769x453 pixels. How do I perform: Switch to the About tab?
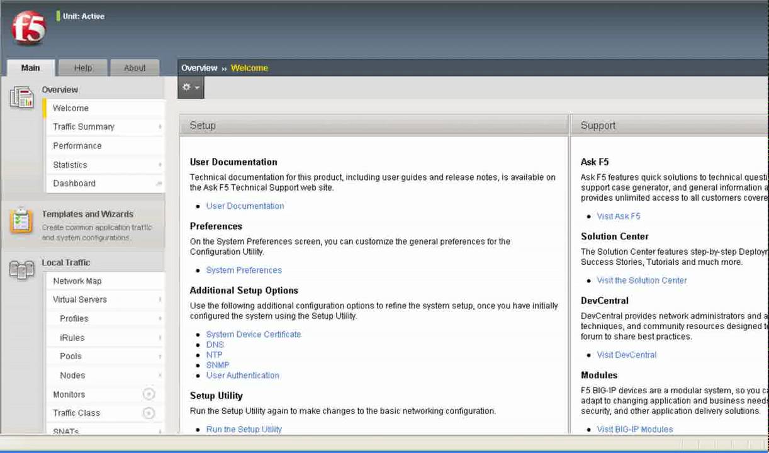click(x=135, y=68)
